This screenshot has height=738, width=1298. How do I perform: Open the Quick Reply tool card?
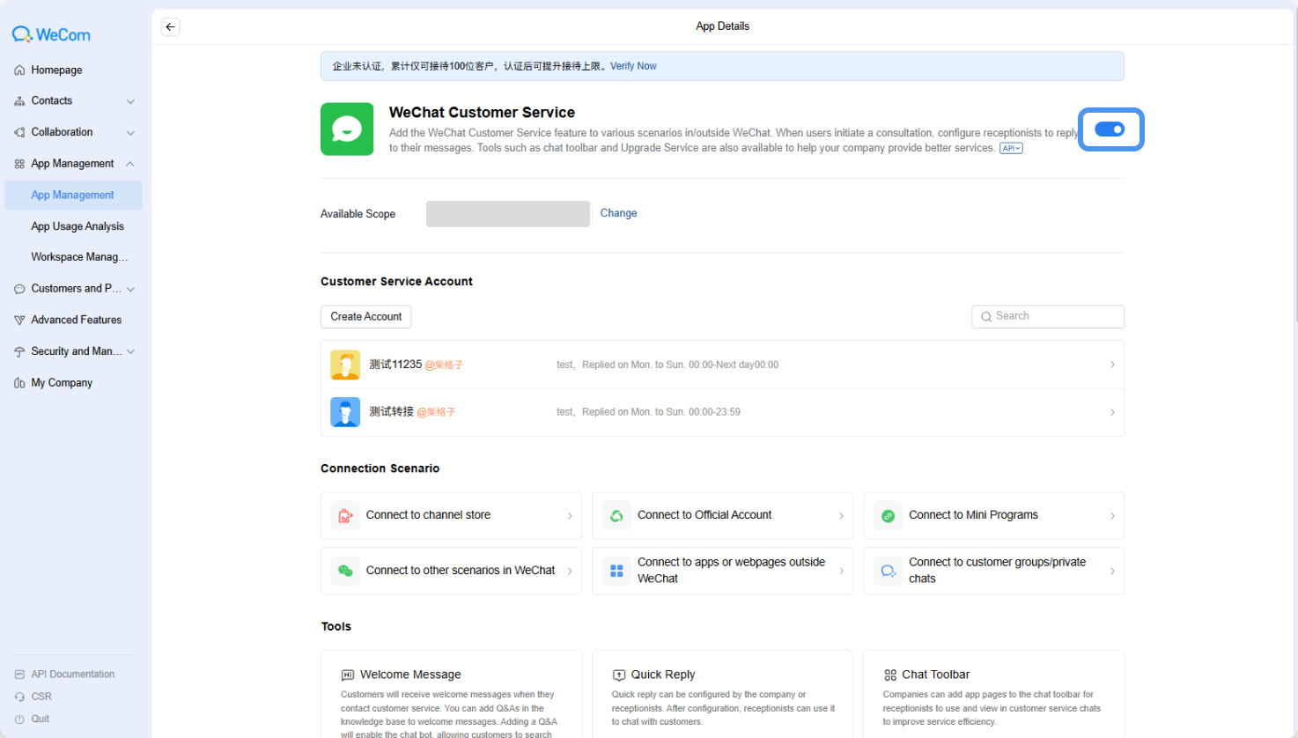[722, 695]
